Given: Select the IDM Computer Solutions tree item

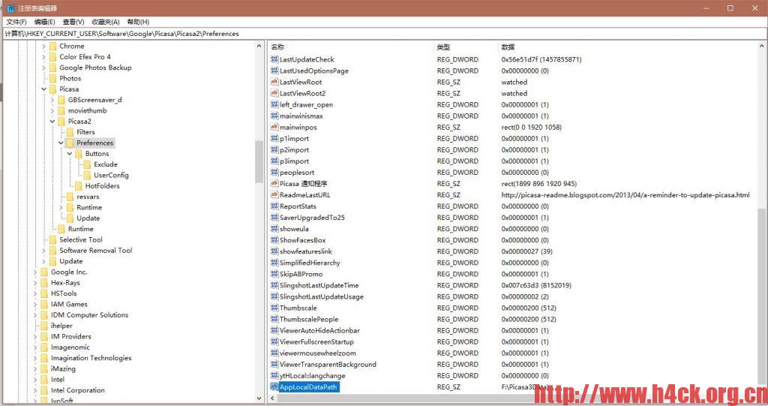Looking at the screenshot, I should (90, 315).
